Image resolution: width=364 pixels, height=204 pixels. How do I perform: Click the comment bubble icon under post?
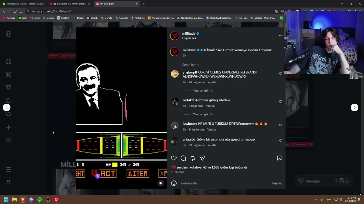point(183,158)
